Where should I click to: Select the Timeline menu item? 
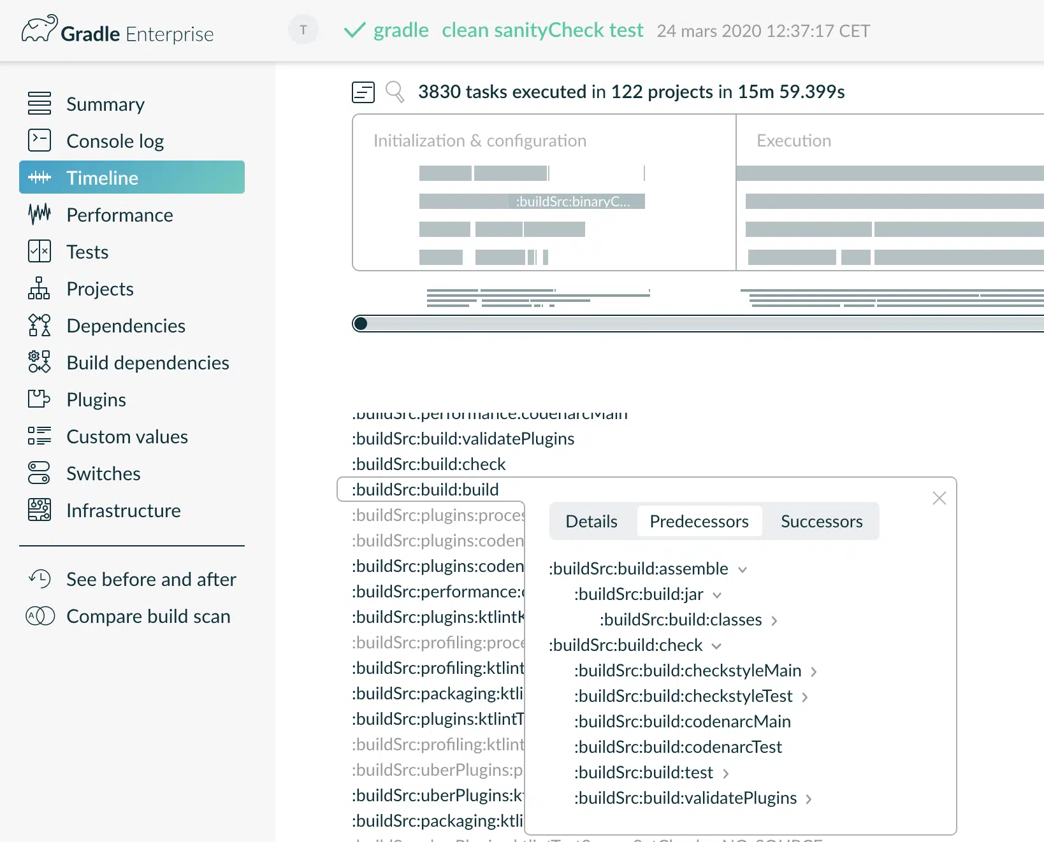[x=132, y=177]
